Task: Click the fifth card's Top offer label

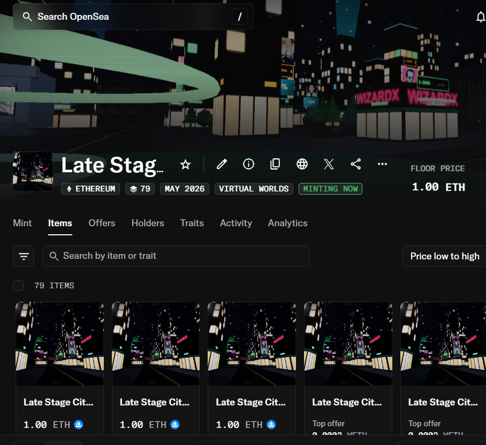Action: click(424, 423)
